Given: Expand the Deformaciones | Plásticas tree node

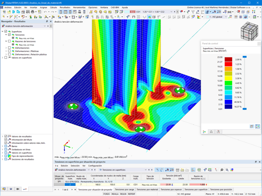Looking at the screenshot, I should tap(6, 51).
